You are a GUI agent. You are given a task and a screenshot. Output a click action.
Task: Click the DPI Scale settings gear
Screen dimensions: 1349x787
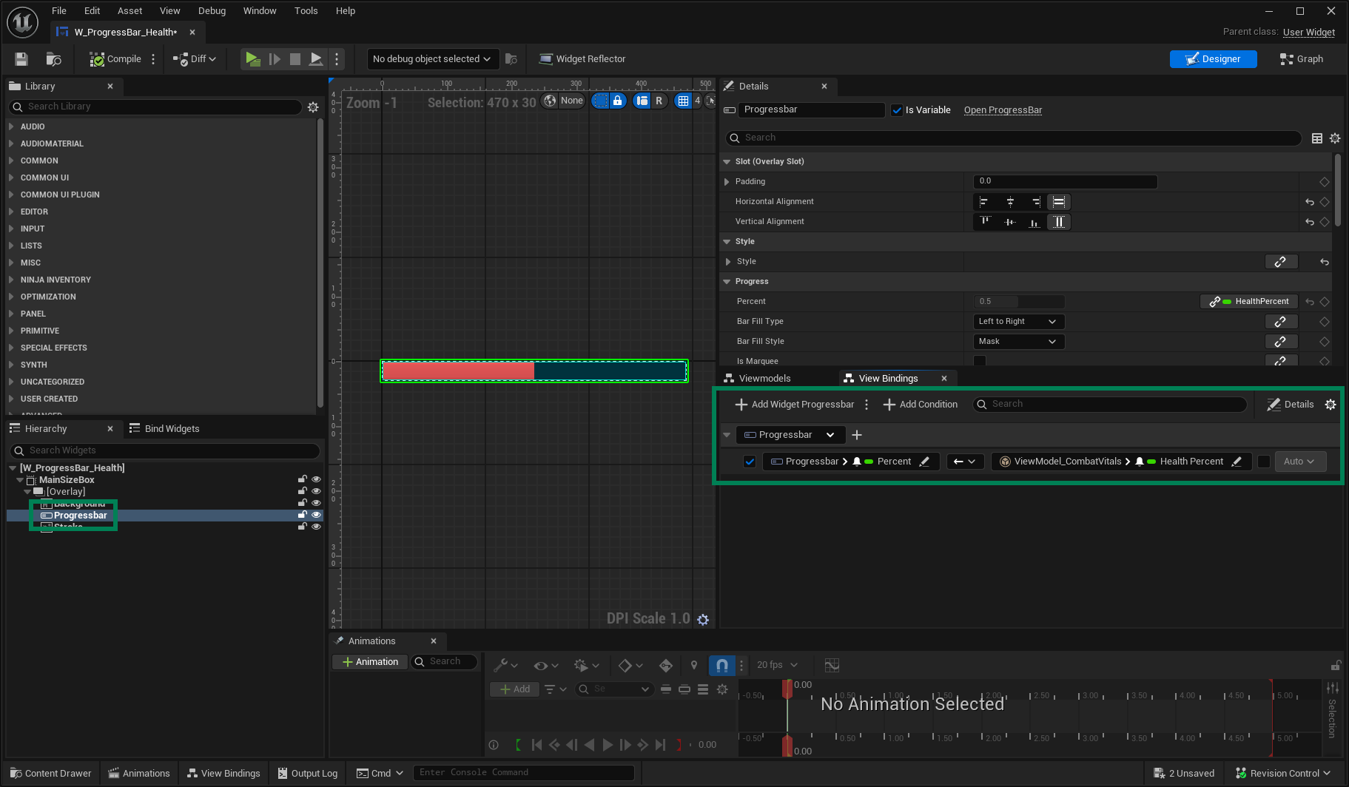pos(703,620)
